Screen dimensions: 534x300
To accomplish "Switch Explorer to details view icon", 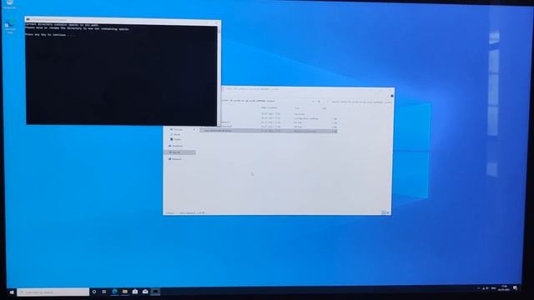I will (384, 212).
